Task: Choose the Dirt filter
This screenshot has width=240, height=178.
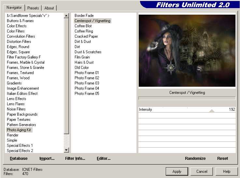Action: point(77,47)
